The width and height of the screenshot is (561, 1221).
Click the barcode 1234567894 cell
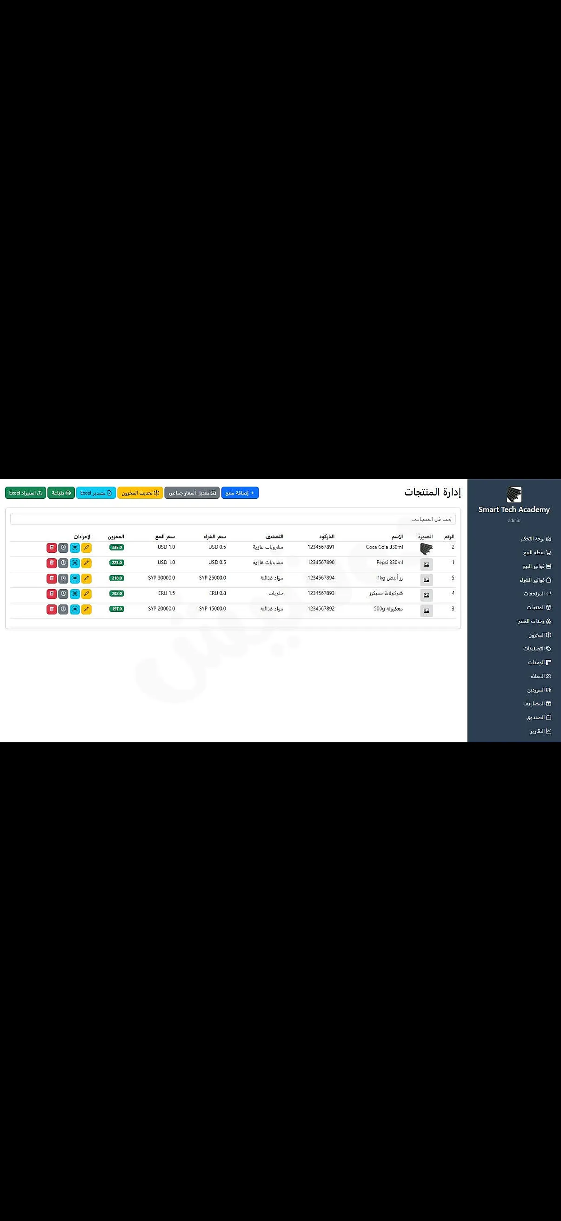click(321, 578)
